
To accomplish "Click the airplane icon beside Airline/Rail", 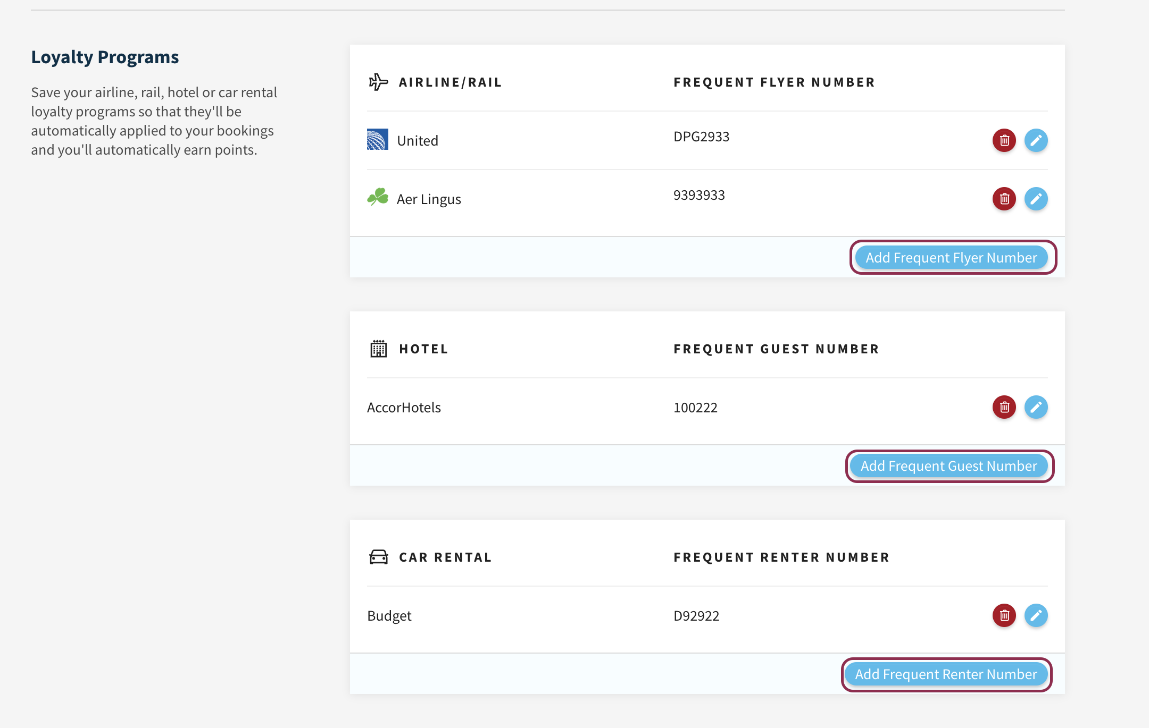I will click(378, 82).
